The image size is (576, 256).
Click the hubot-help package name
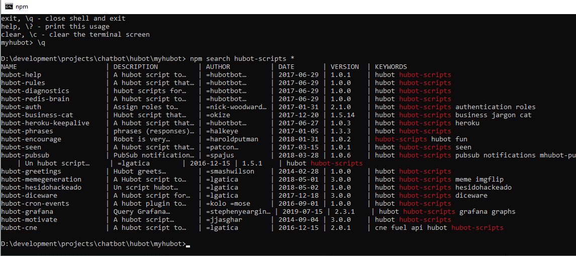(x=21, y=75)
